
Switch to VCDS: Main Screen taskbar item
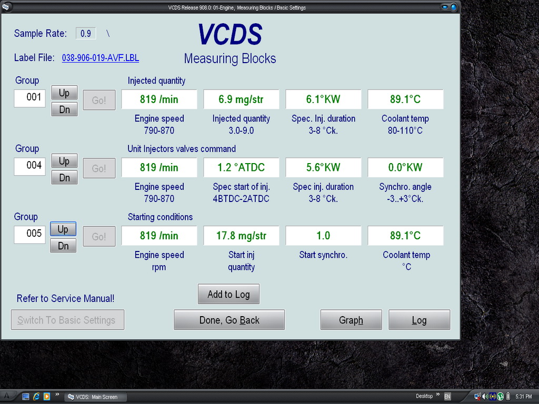tap(95, 397)
